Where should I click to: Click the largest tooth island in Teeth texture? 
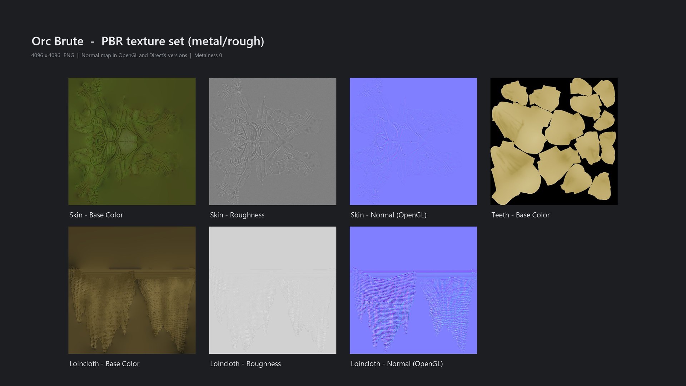point(521,127)
